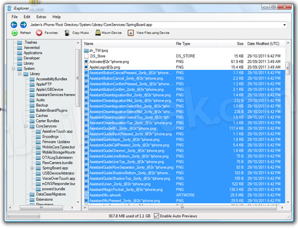Select Firmware Updates in folder tree
The image size is (298, 229).
(56, 142)
